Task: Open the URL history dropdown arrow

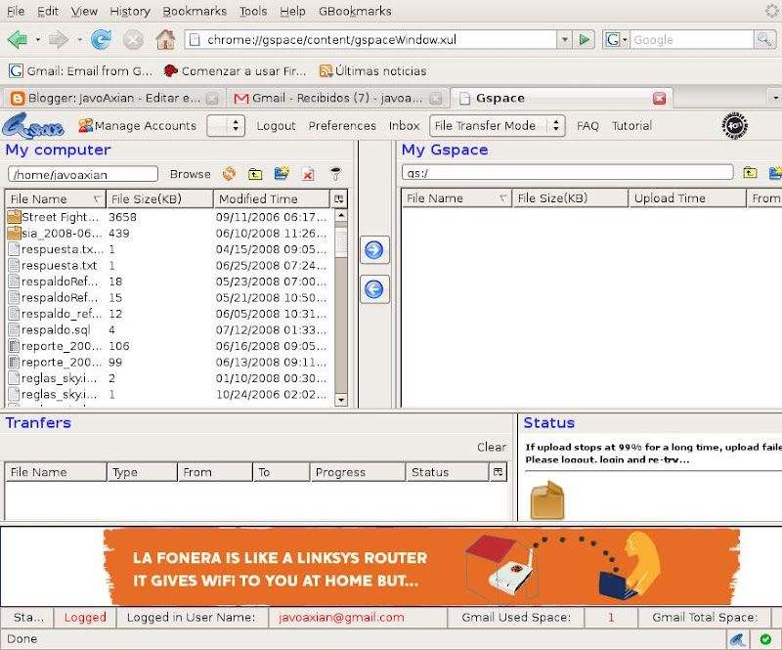Action: tap(565, 39)
